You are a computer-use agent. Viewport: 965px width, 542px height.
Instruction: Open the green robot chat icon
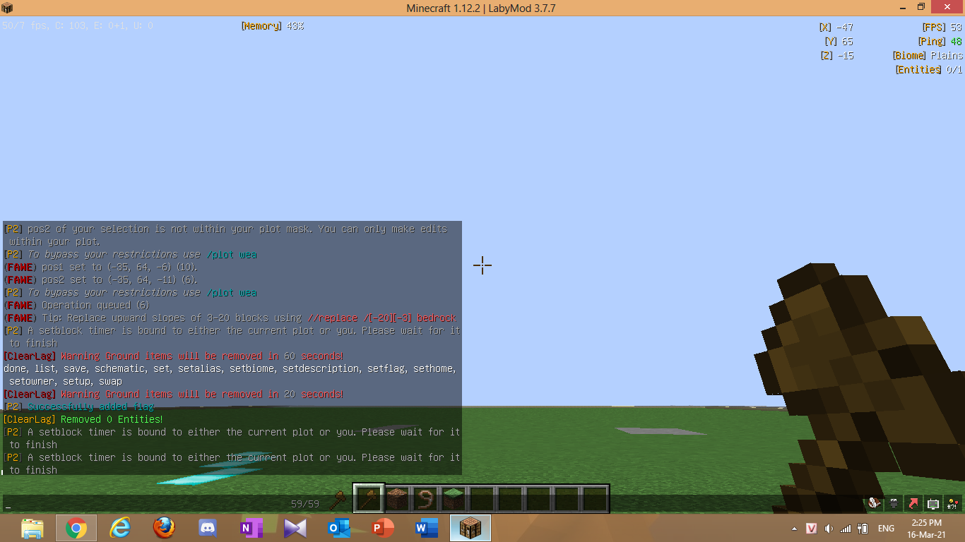933,503
